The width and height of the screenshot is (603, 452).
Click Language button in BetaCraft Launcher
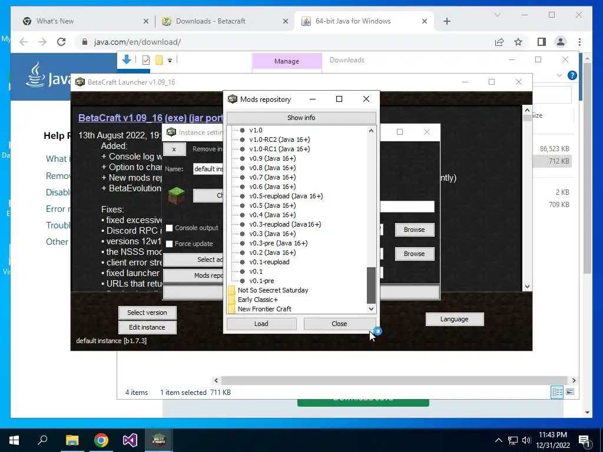454,319
